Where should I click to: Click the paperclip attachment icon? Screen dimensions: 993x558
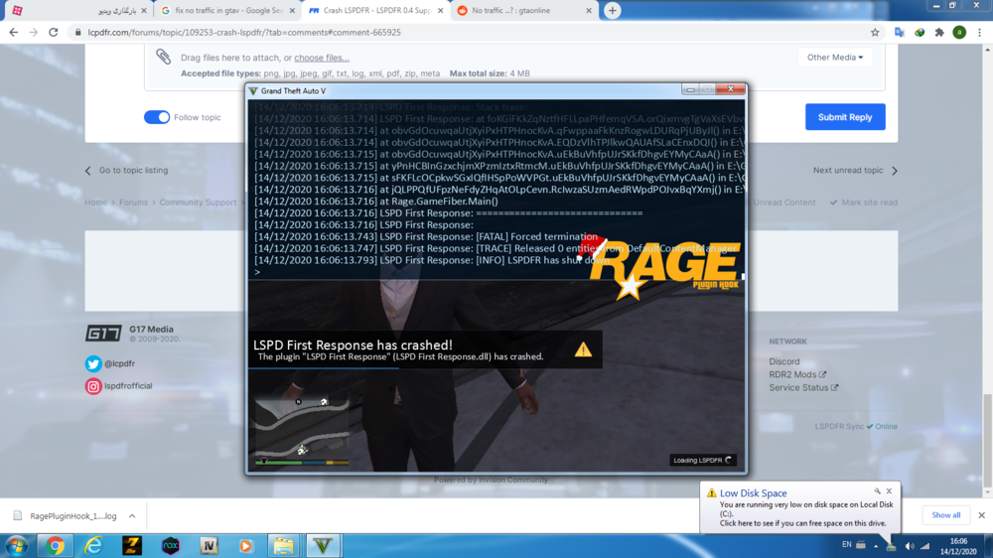pyautogui.click(x=164, y=57)
